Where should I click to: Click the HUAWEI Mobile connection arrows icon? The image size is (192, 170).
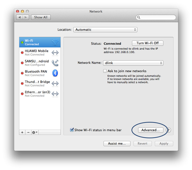(x=55, y=53)
